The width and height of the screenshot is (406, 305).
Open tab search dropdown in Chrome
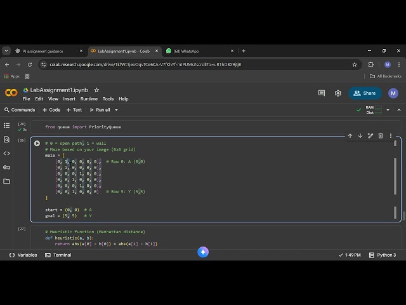(x=6, y=51)
